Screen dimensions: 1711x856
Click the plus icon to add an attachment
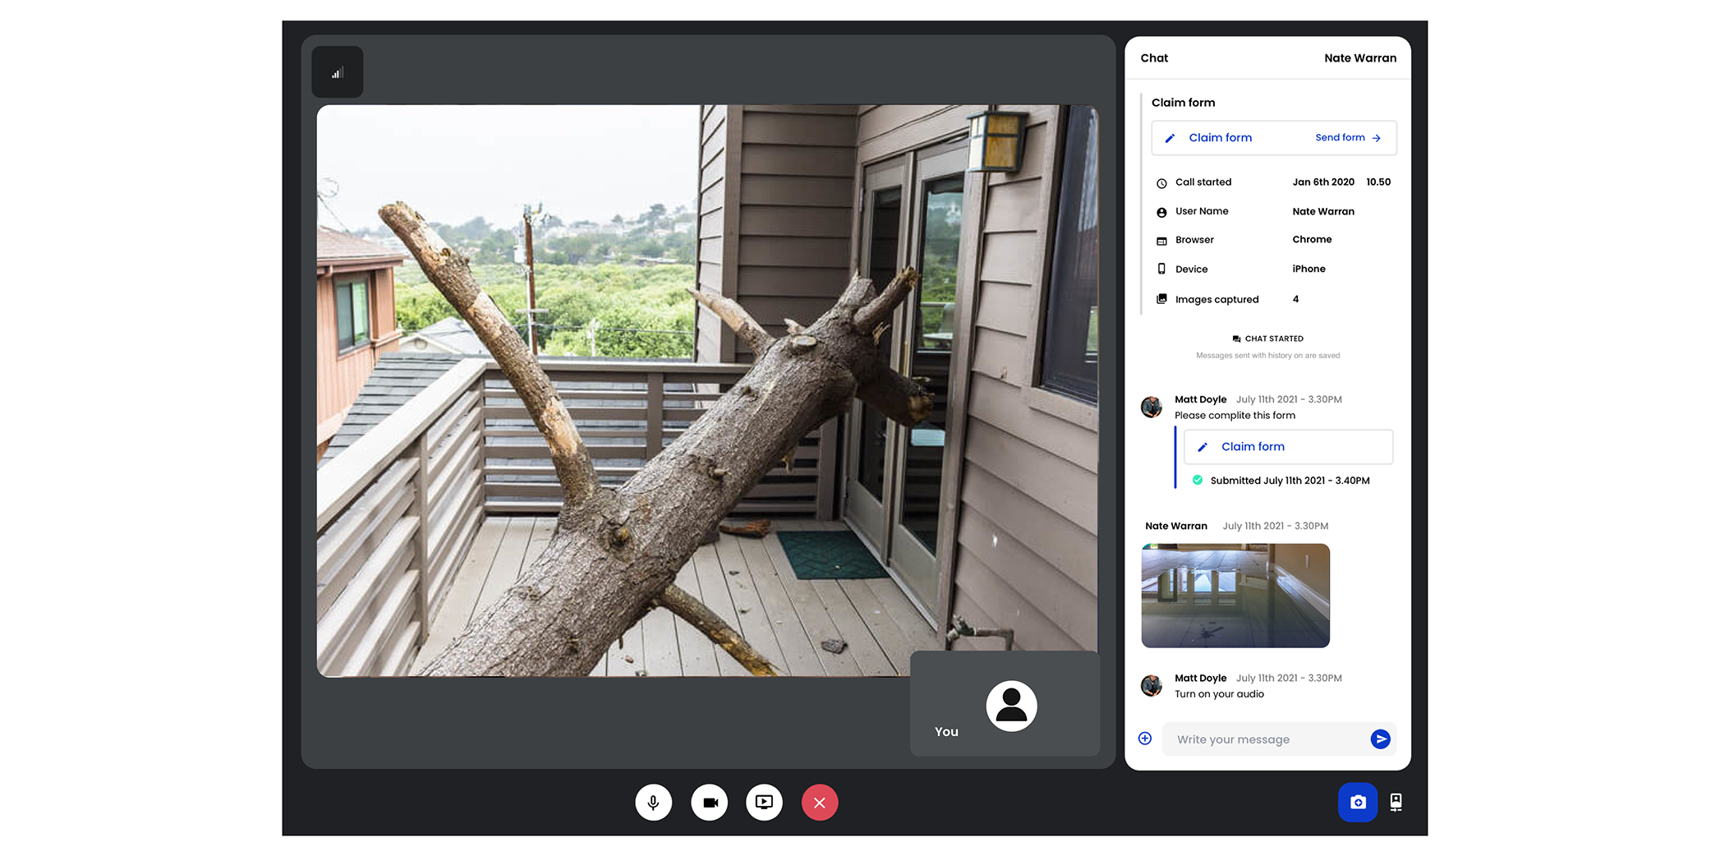[1145, 739]
